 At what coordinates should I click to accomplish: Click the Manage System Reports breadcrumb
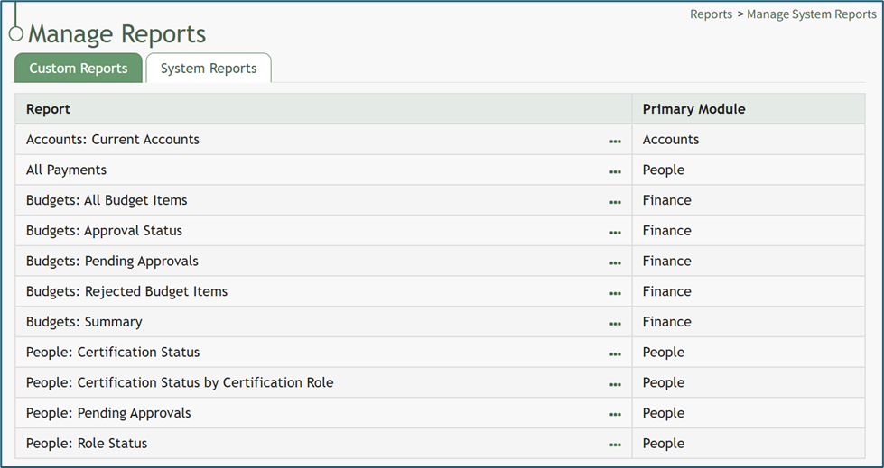[811, 14]
